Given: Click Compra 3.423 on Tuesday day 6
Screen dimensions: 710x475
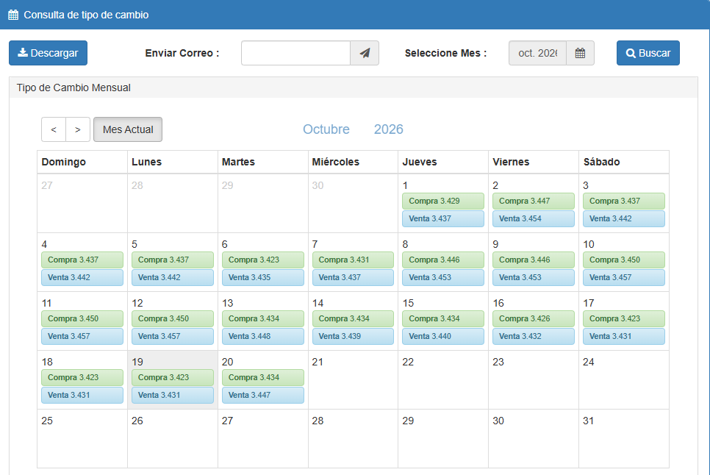Looking at the screenshot, I should pyautogui.click(x=262, y=260).
